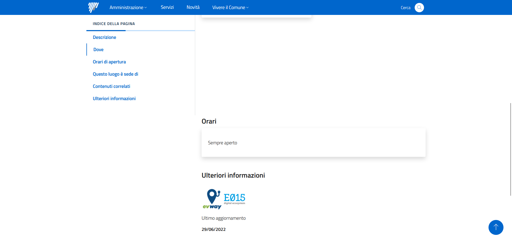This screenshot has height=241, width=512.
Task: Click the back-to-top arrow button
Action: point(496,227)
